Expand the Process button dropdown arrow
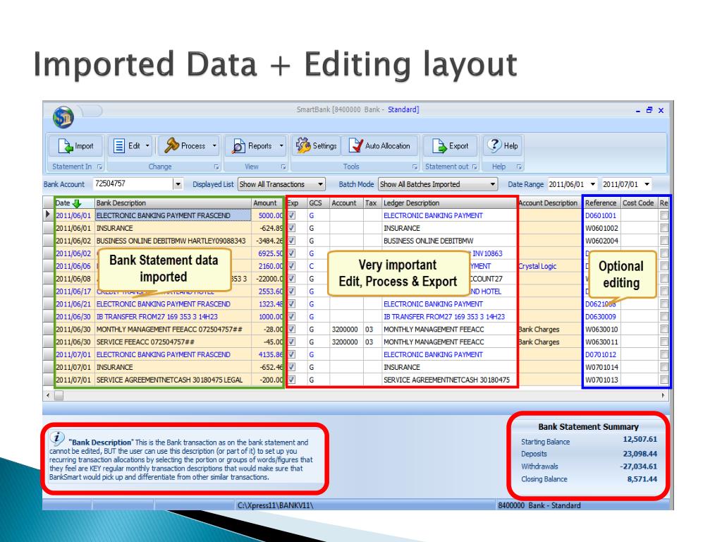Viewport: 722px width, 542px height. (214, 145)
